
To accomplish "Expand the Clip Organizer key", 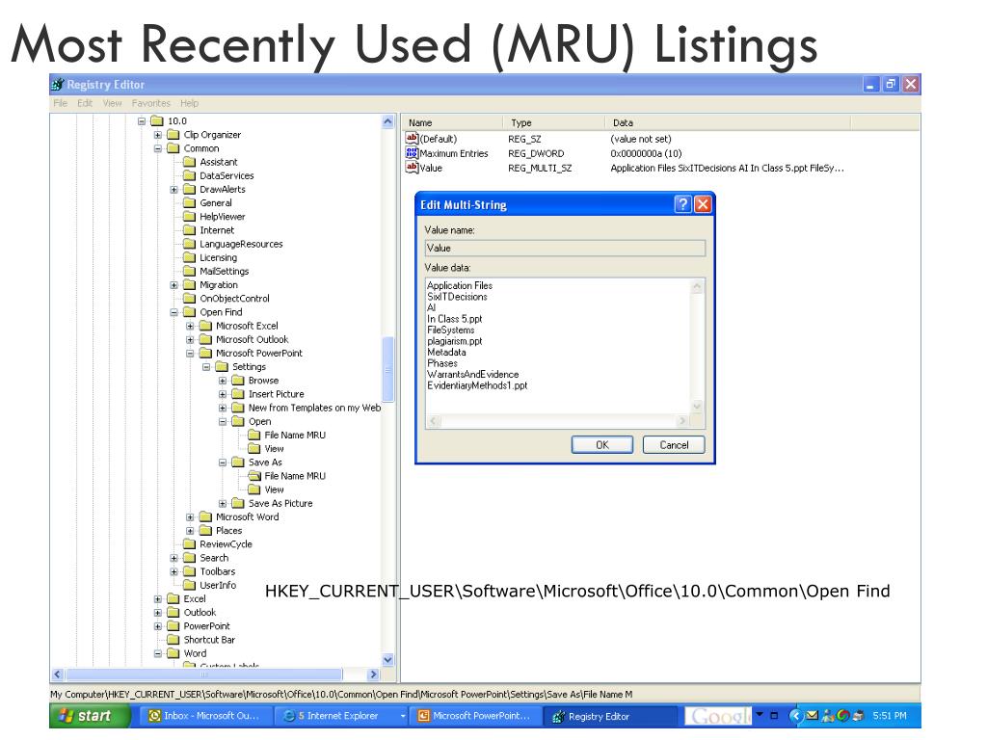I will pyautogui.click(x=157, y=135).
